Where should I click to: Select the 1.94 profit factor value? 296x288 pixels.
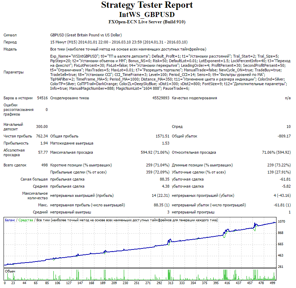point(44,143)
